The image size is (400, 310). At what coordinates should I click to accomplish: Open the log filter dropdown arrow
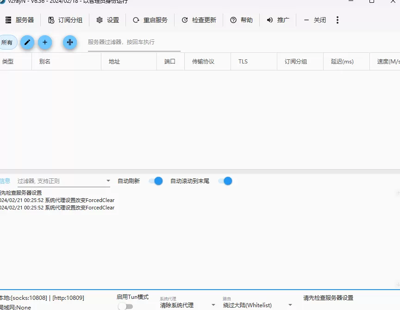[108, 181]
